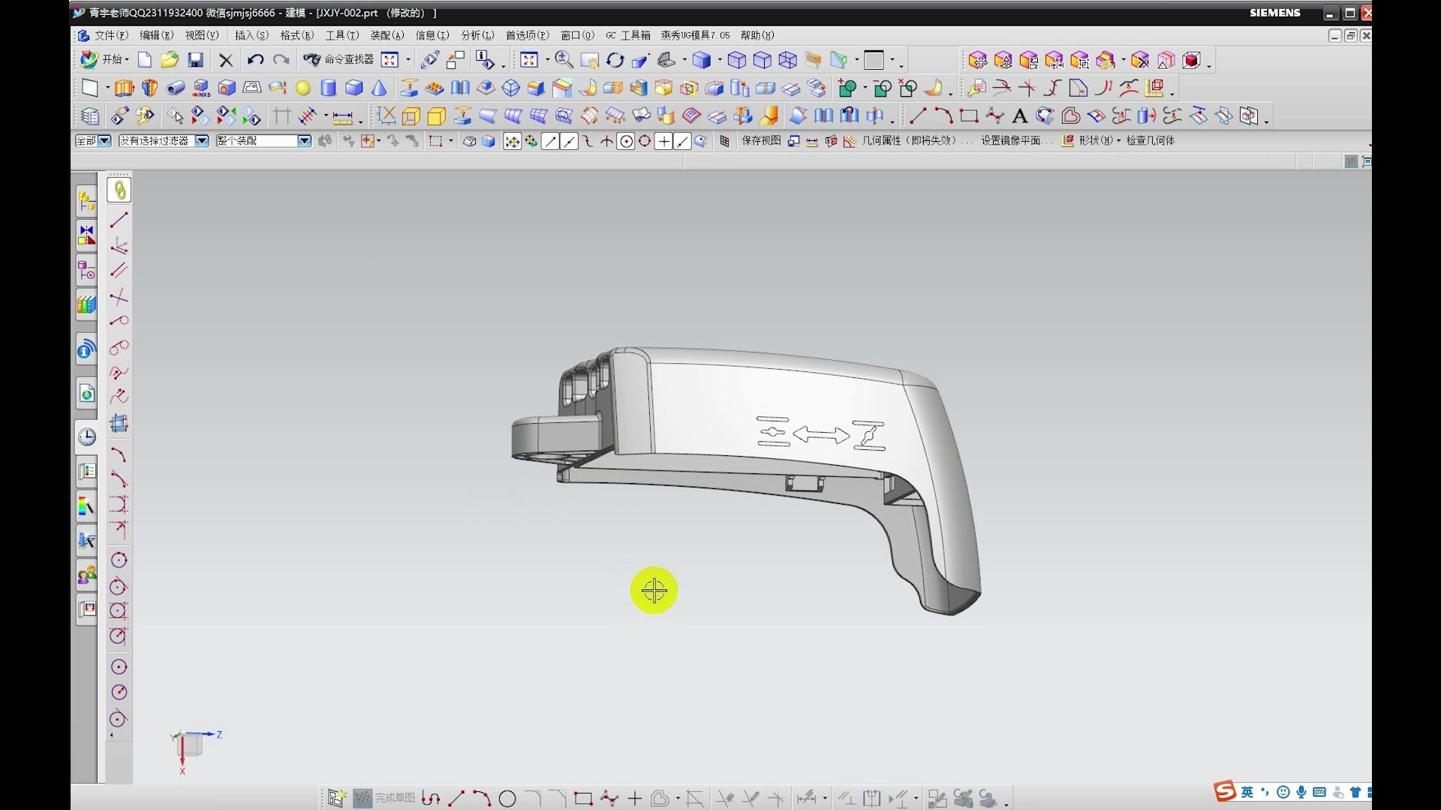This screenshot has width=1441, height=810.
Task: Toggle the intersection snap point button
Action: pos(606,141)
